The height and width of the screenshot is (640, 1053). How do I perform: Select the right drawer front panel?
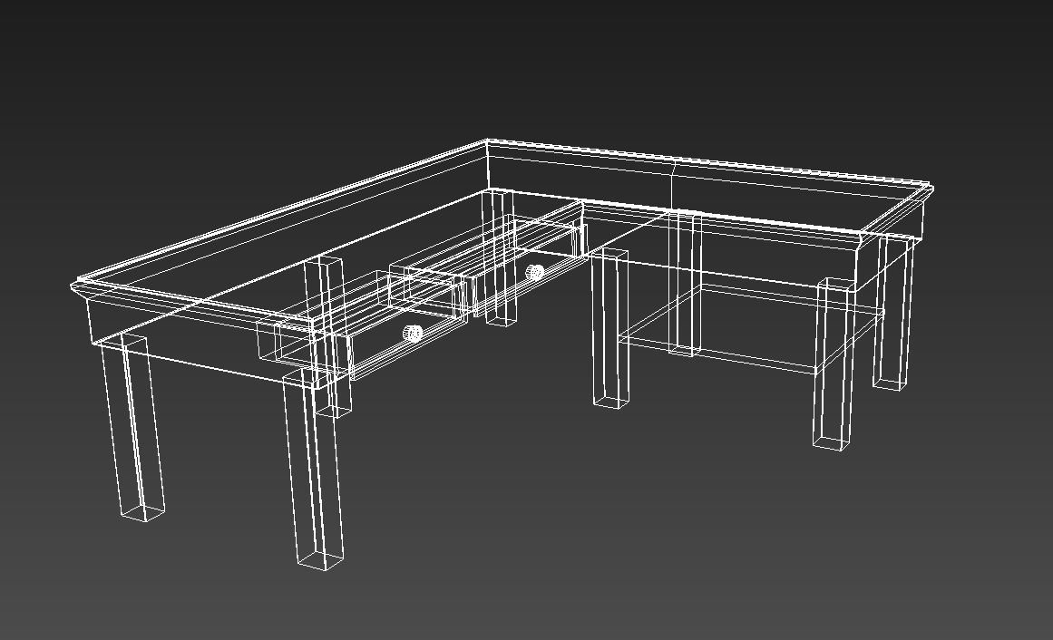coord(517,281)
